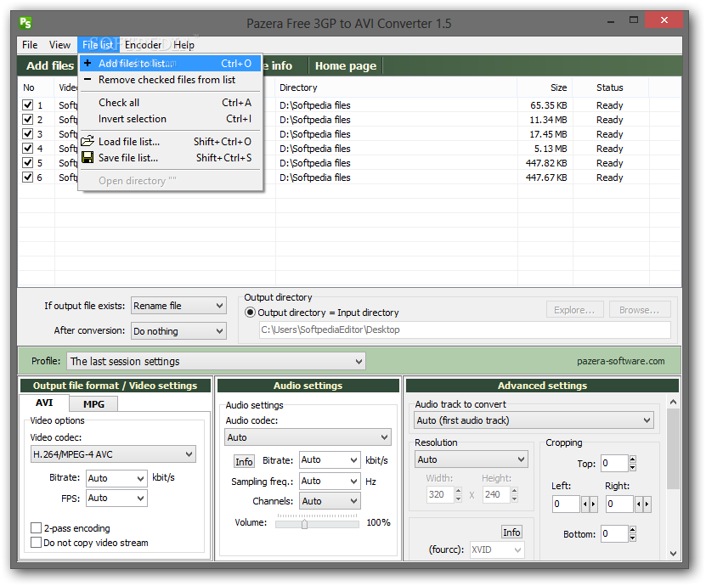Open the Audio codec dropdown

[x=308, y=437]
